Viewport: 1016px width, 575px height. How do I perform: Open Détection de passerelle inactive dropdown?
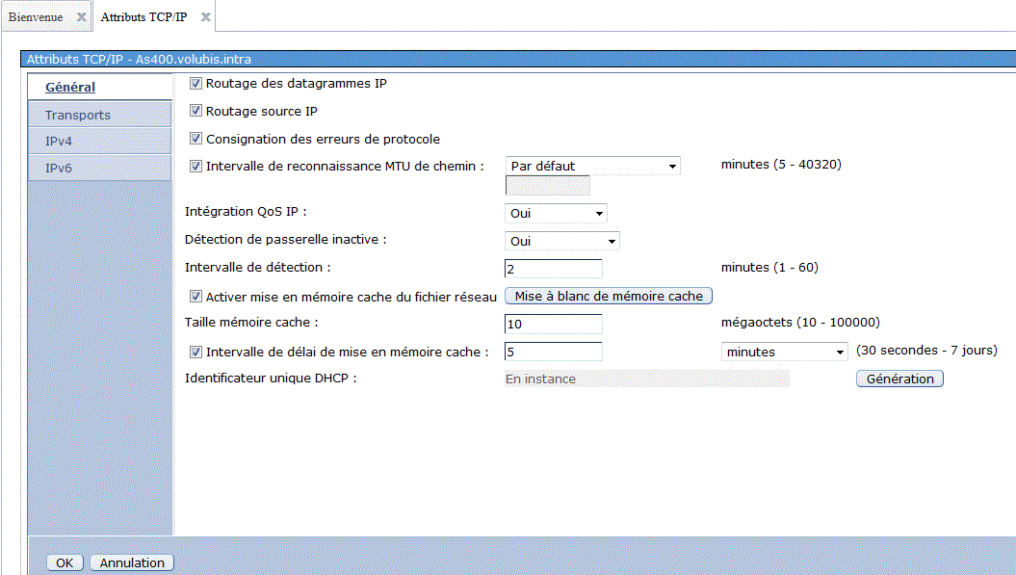click(x=561, y=241)
